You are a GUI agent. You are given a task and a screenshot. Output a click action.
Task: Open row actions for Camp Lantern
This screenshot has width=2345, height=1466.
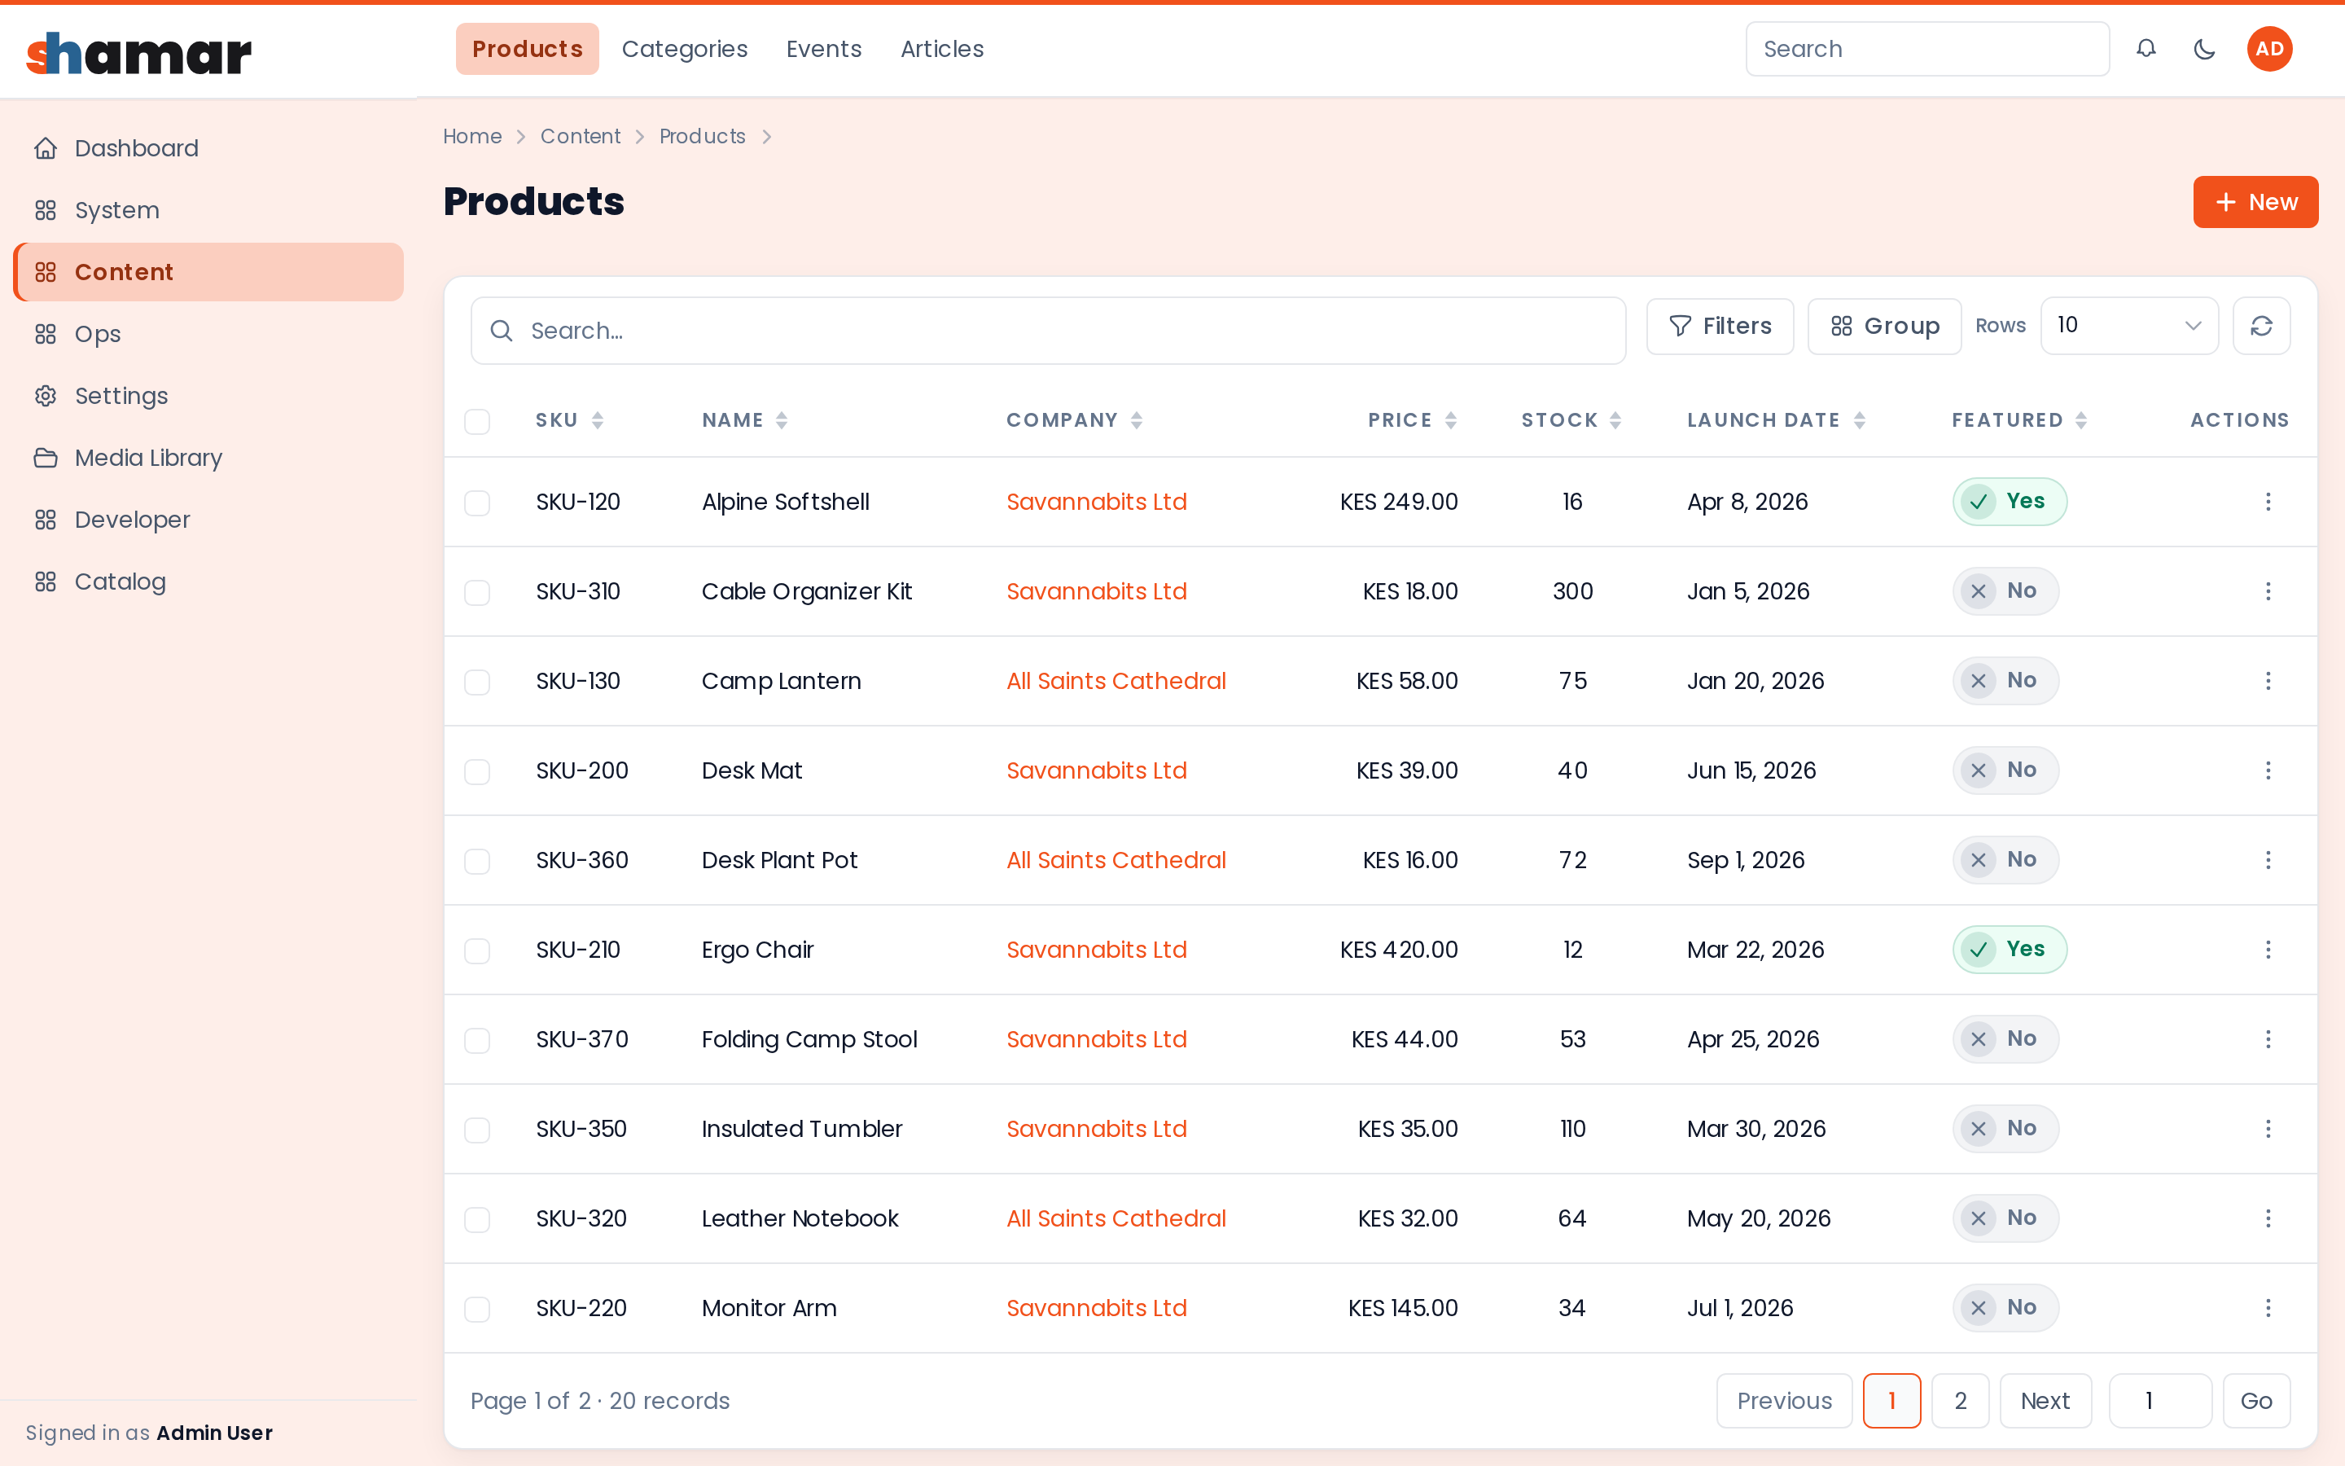pyautogui.click(x=2268, y=681)
